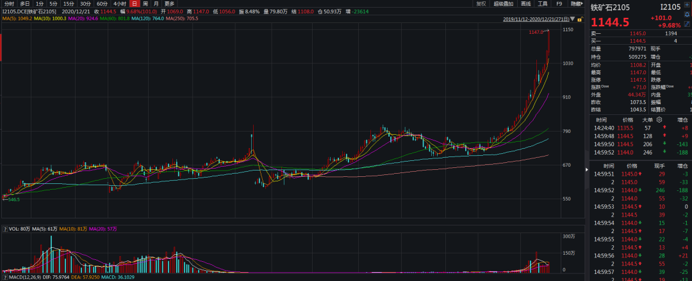The height and width of the screenshot is (281, 692).
Task: Click the MA(60): 801.8 indicator label
Action: click(x=115, y=19)
